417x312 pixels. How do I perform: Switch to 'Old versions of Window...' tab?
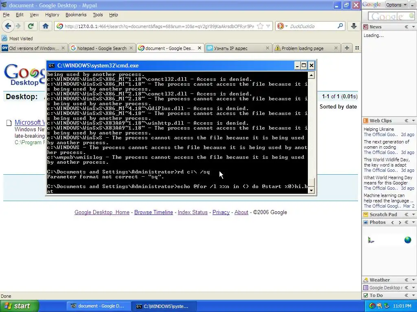click(33, 48)
